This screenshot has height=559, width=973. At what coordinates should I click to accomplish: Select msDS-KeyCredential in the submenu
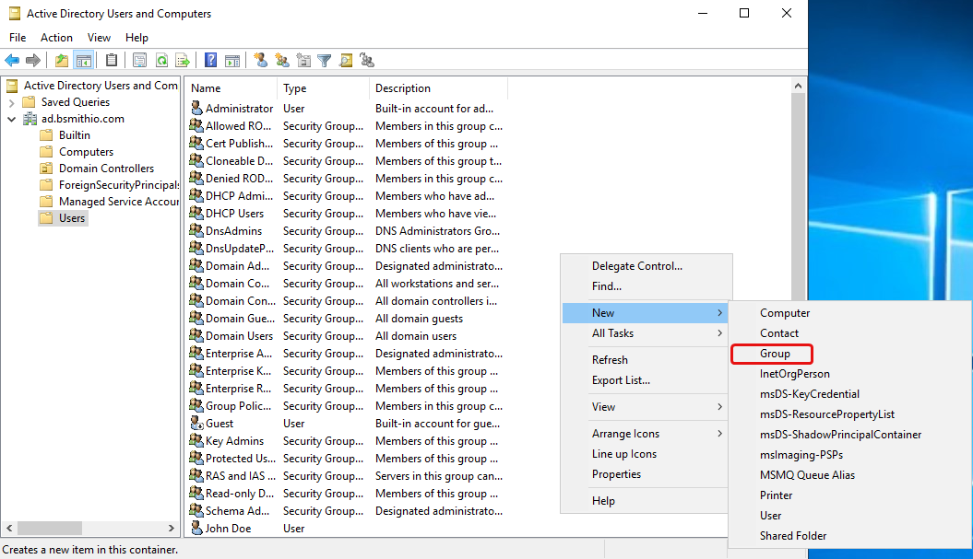(810, 394)
